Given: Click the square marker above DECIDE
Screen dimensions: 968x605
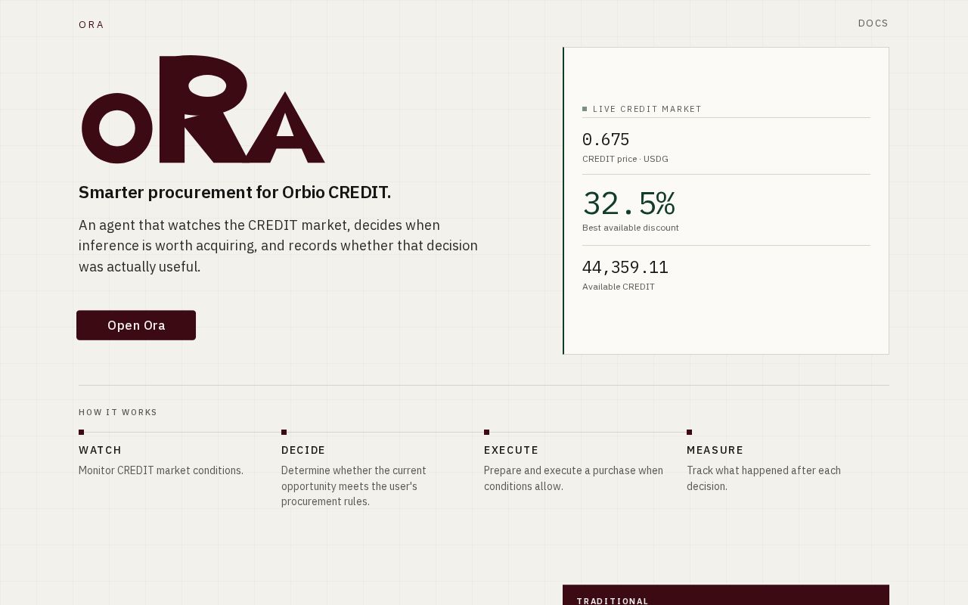Looking at the screenshot, I should click(284, 433).
